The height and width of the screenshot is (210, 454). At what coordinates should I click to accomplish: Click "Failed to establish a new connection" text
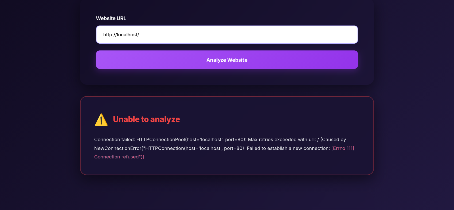pyautogui.click(x=288, y=148)
